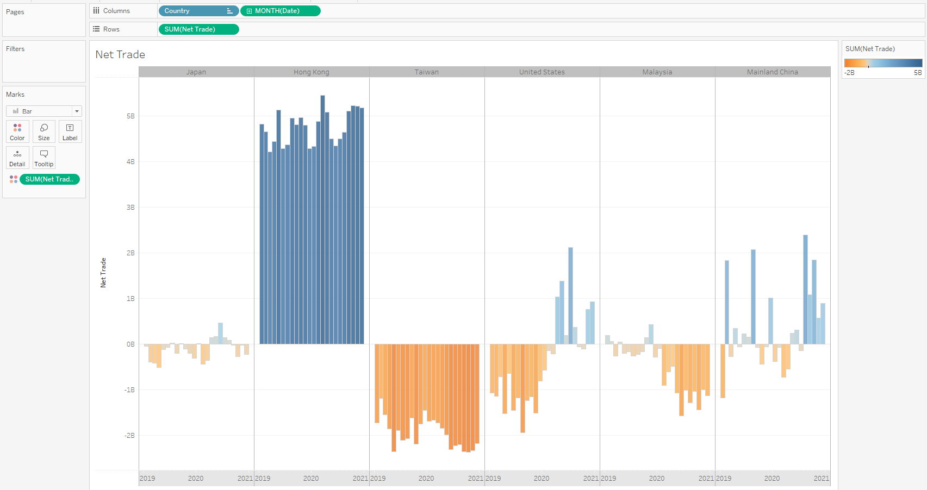Click the Label marks card button

70,131
